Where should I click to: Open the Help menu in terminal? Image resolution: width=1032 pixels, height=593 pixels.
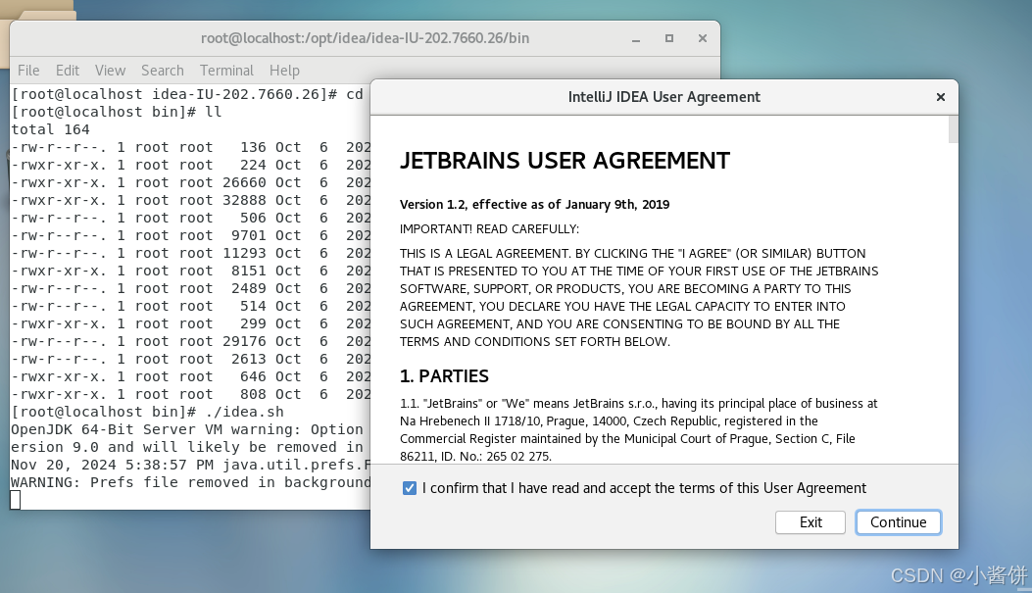[284, 71]
